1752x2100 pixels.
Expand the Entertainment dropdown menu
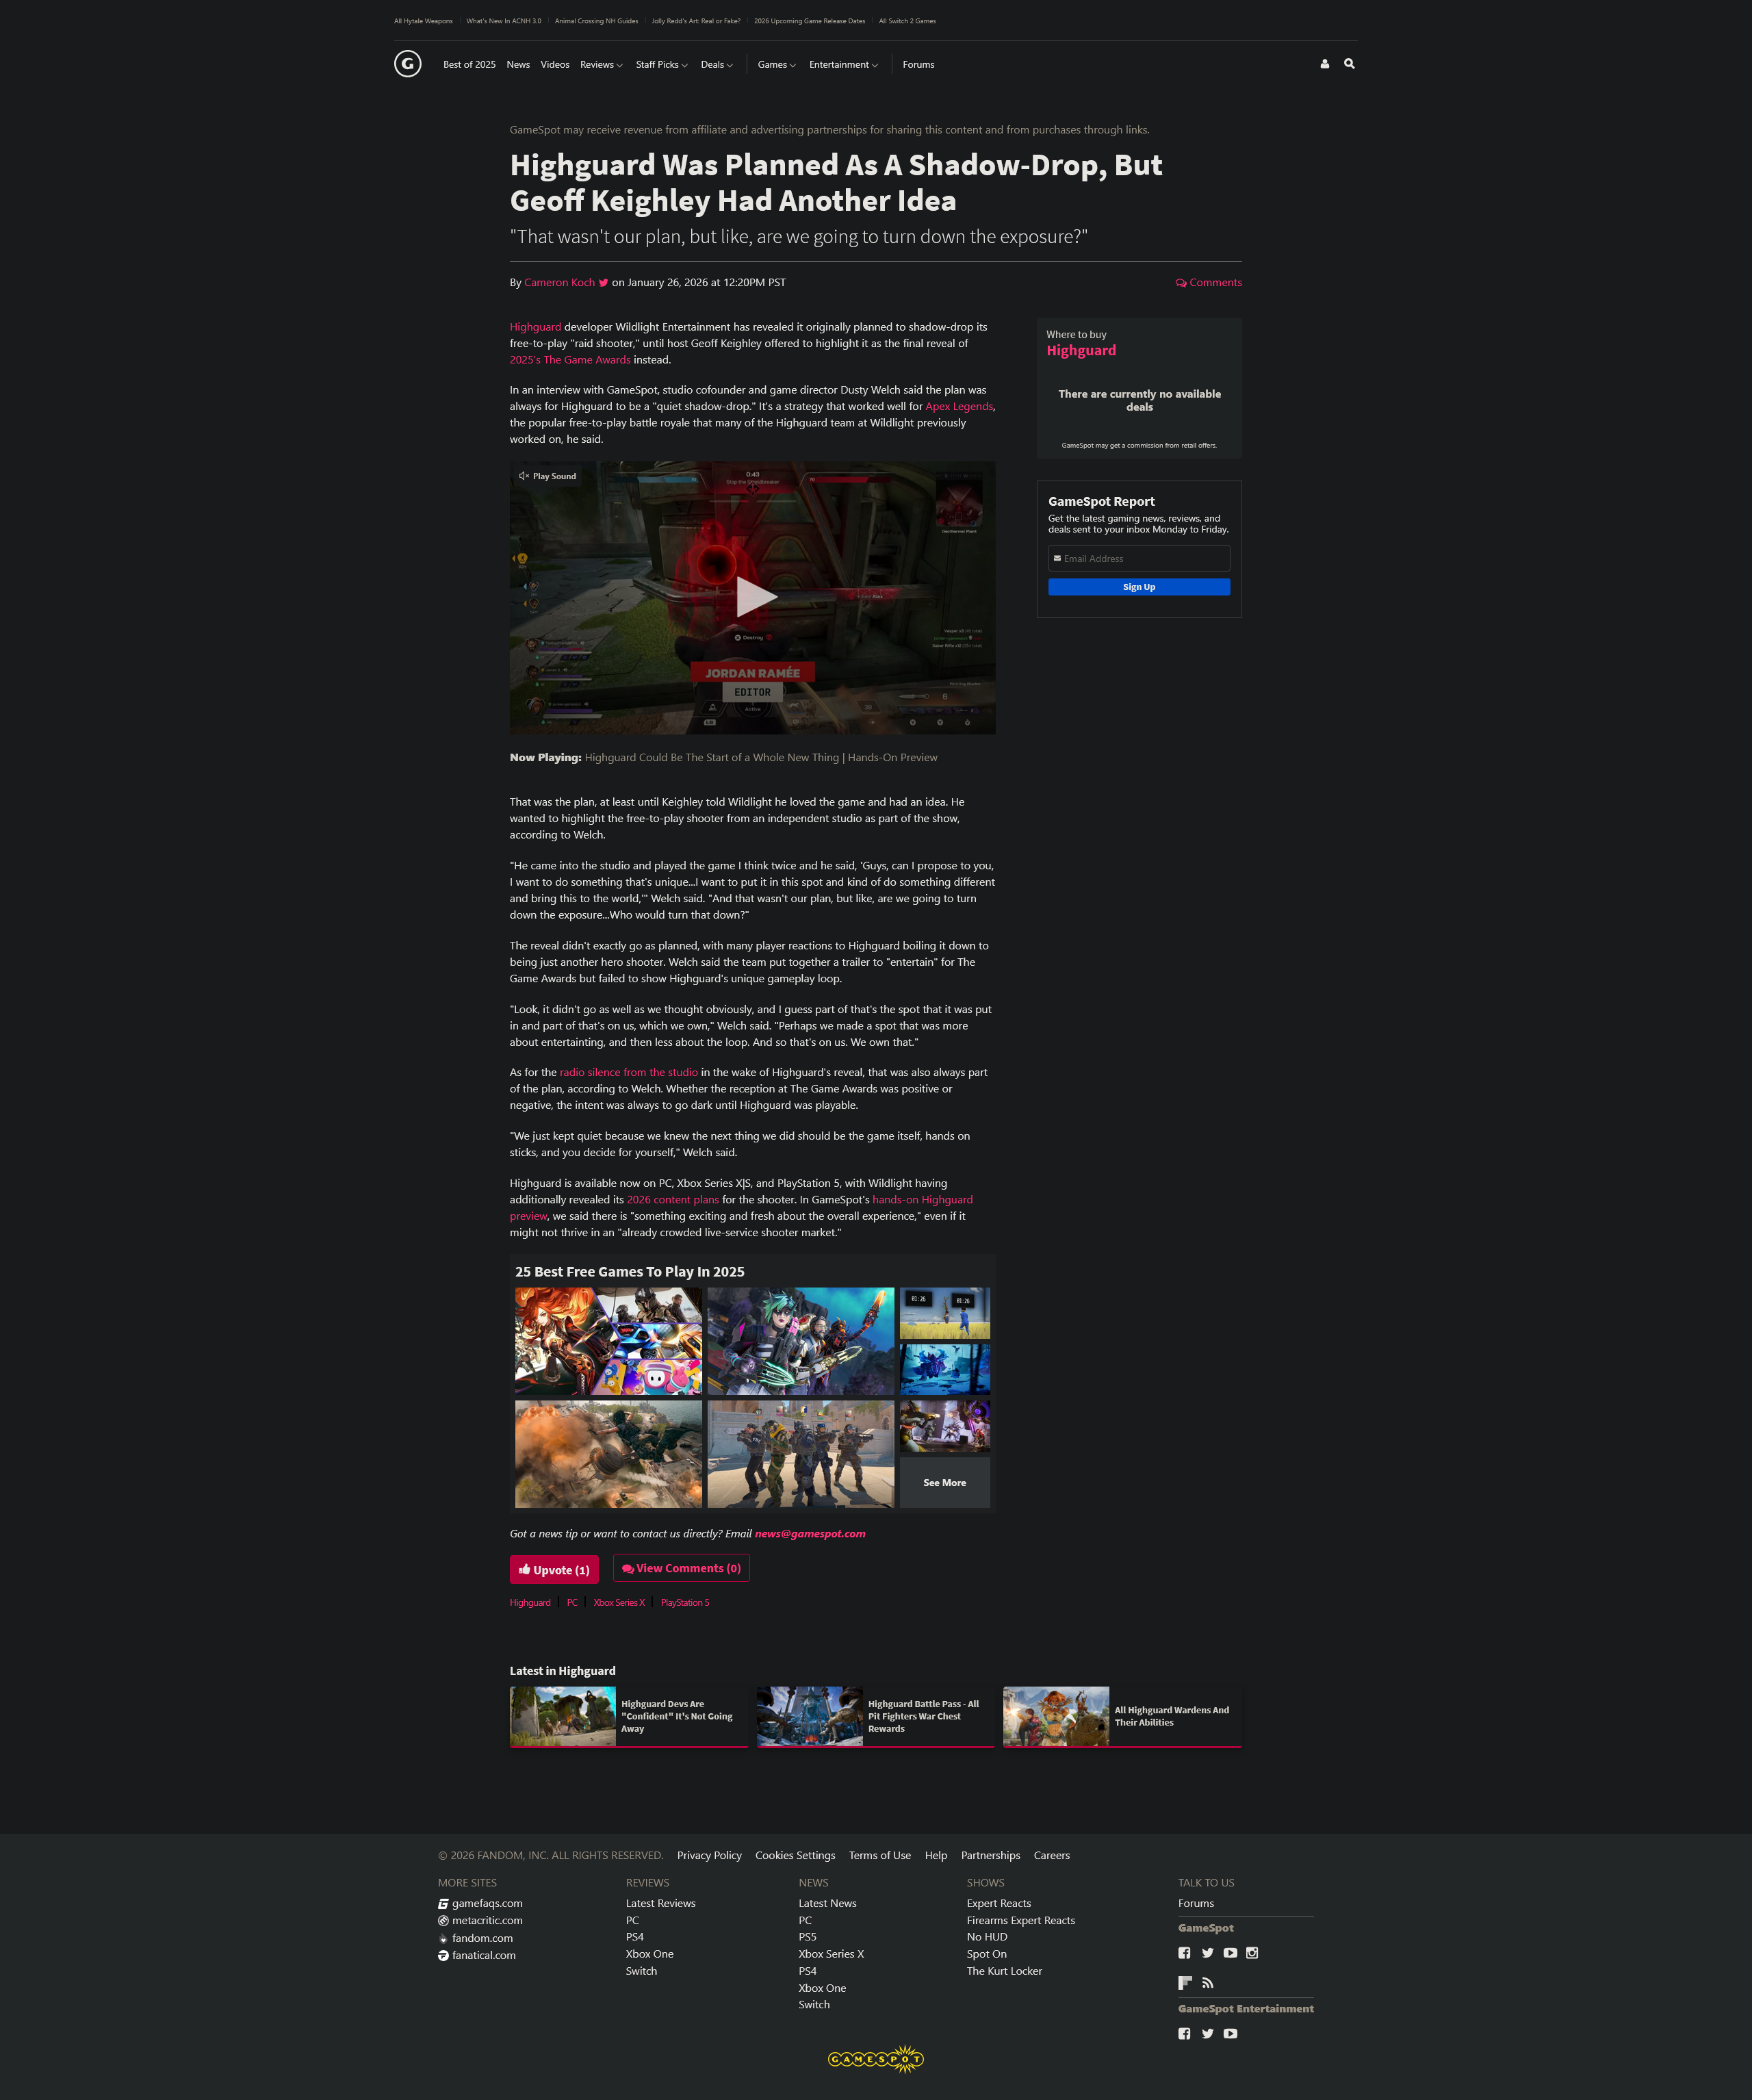(x=843, y=65)
